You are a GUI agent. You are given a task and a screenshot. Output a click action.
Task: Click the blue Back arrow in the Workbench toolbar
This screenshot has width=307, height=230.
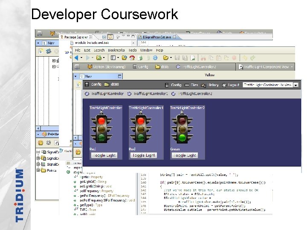tap(76, 57)
